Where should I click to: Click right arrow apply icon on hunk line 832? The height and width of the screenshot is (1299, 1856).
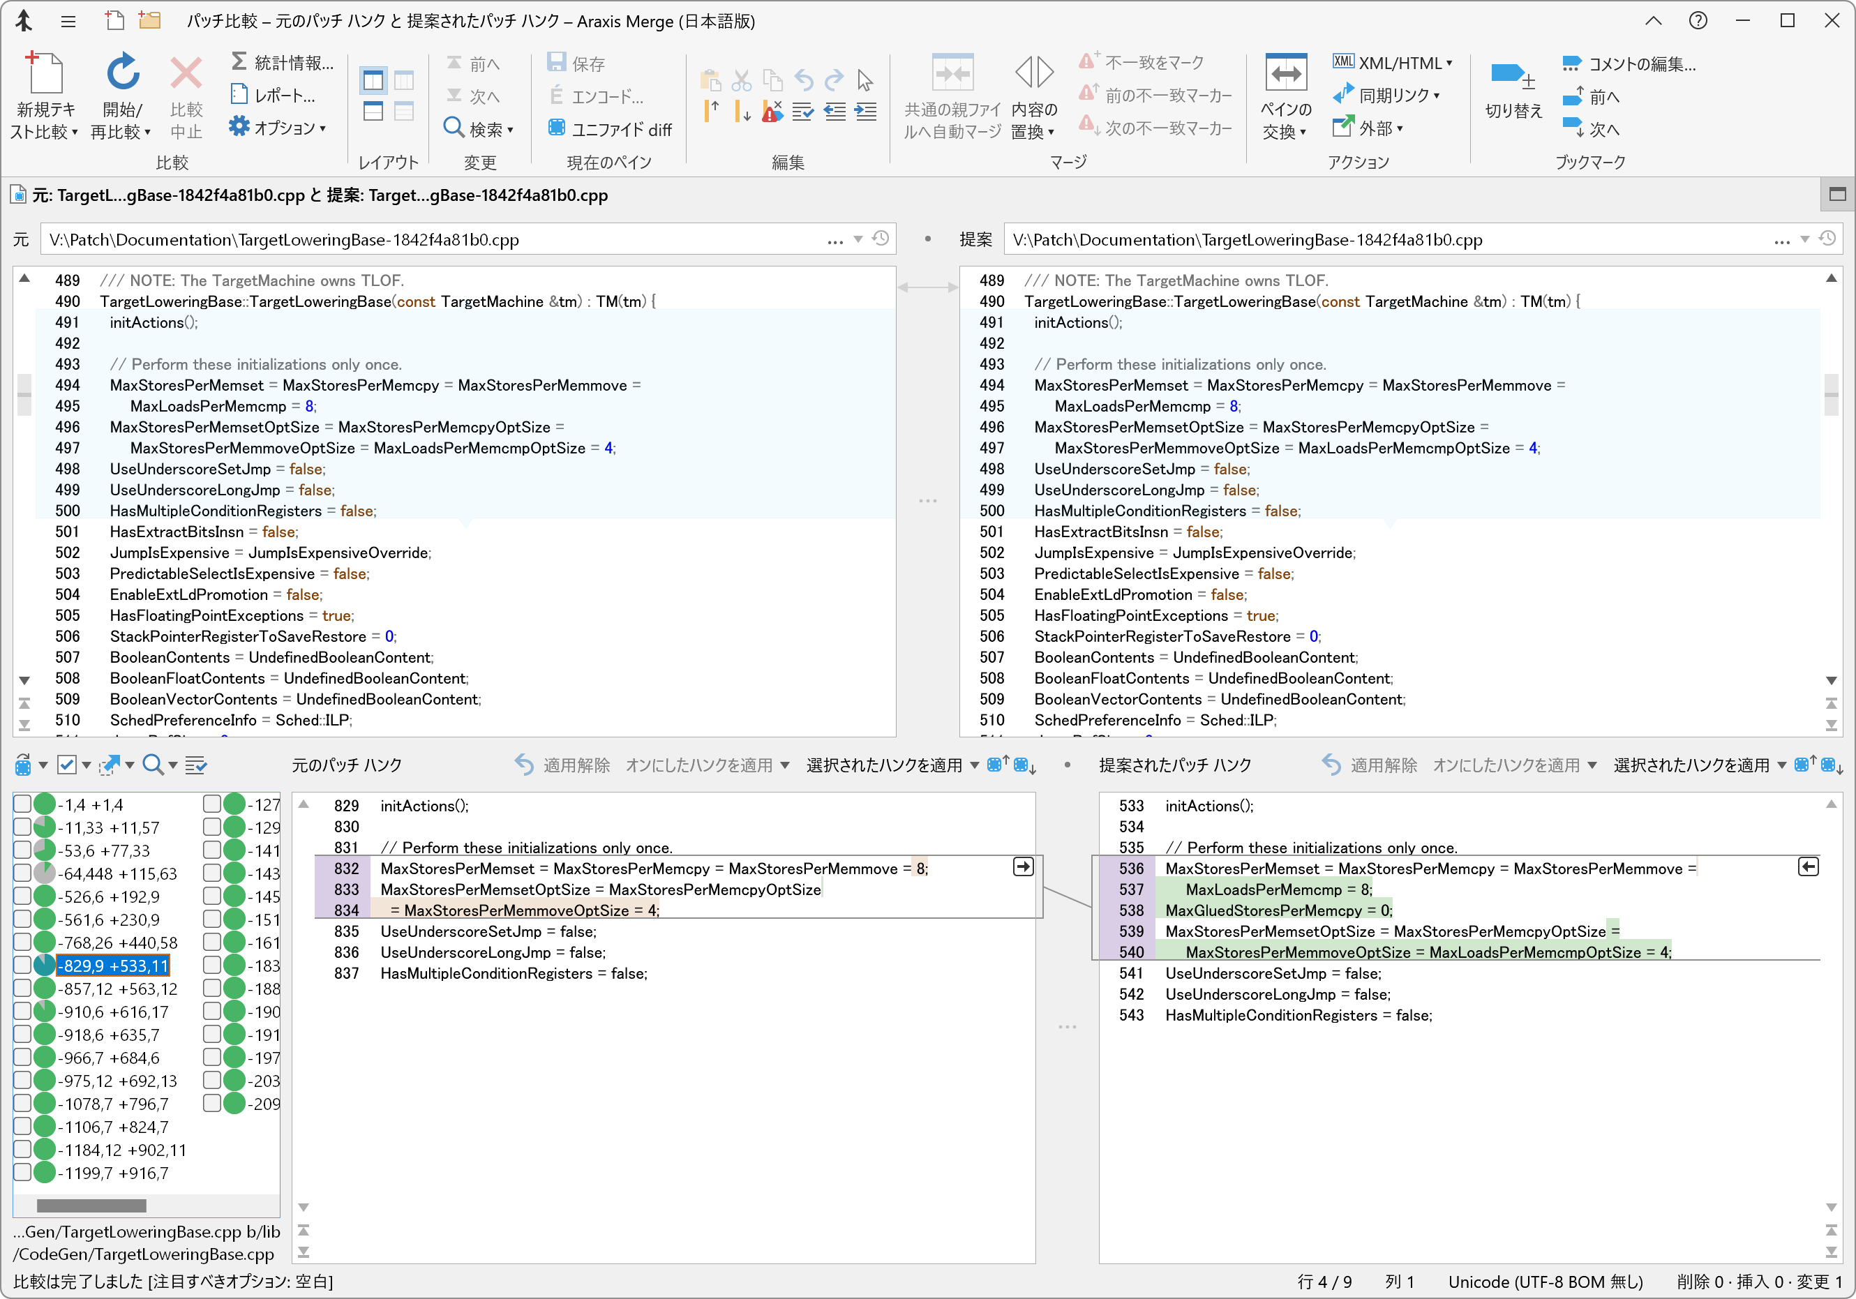click(x=1023, y=867)
